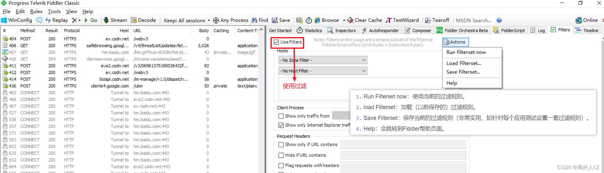Uncheck the Use Filters checkbox
604x173 pixels.
click(276, 42)
